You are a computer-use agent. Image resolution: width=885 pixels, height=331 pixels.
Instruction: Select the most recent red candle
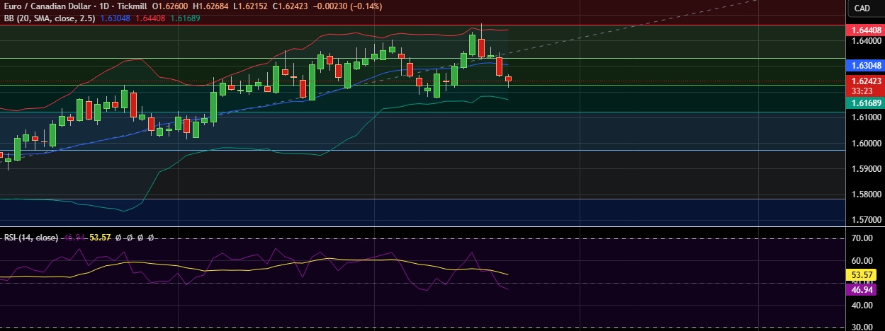508,79
